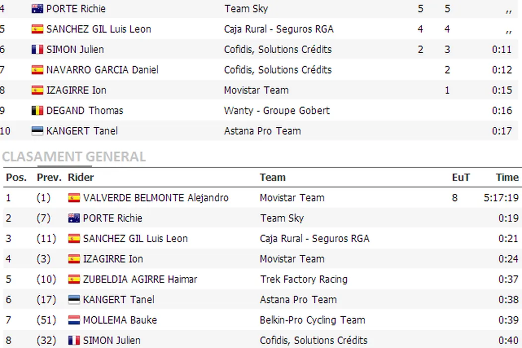Click Estonian flag by KANGERT in general classification
Image resolution: width=522 pixels, height=348 pixels.
(x=74, y=300)
